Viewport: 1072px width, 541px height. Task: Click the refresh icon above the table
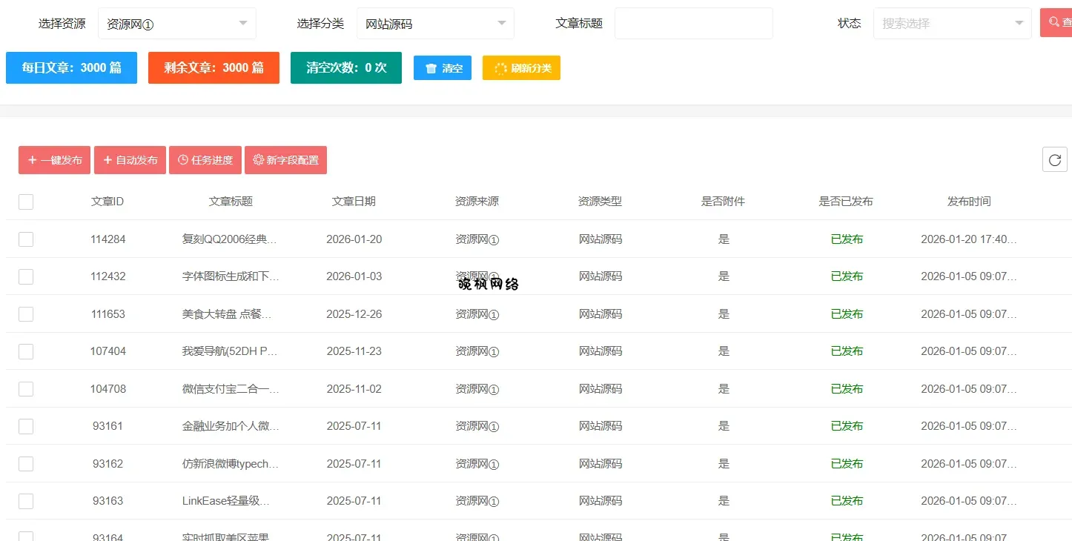click(x=1054, y=159)
